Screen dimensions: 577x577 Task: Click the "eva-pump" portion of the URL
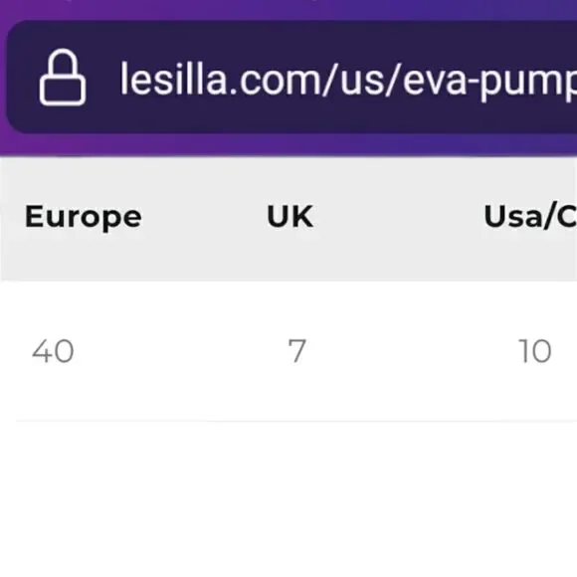(x=489, y=81)
